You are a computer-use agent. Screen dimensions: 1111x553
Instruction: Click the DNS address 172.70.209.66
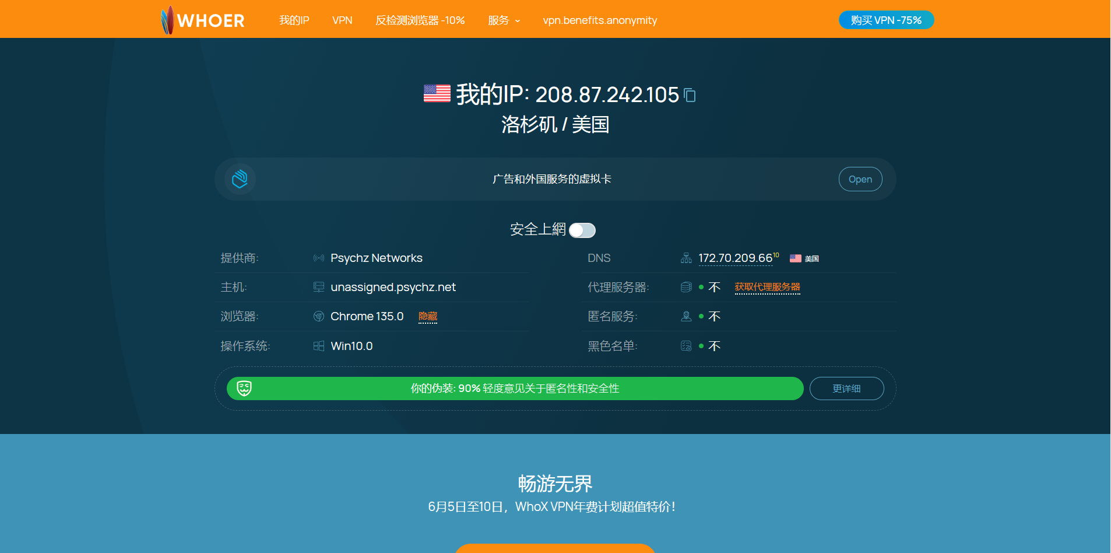735,258
